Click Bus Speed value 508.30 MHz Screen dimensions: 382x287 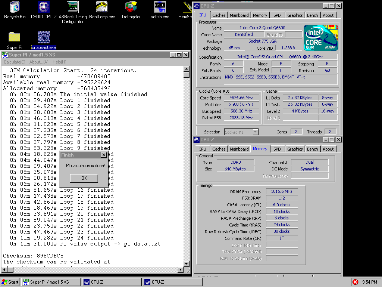(241, 111)
